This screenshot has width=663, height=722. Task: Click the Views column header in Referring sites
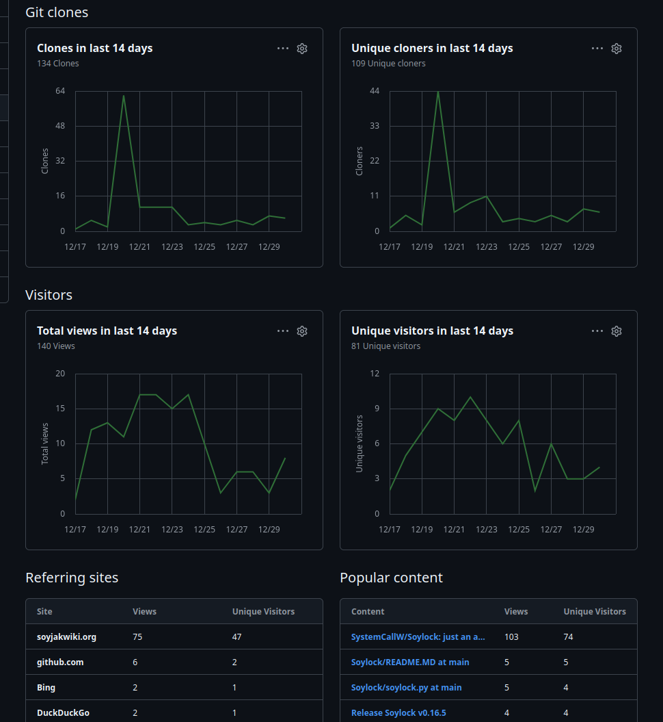(x=144, y=611)
